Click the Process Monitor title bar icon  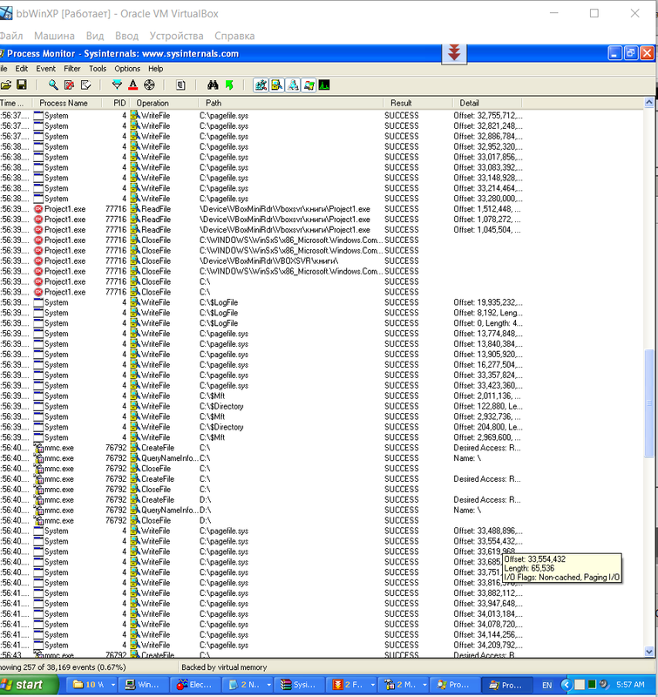tap(2, 54)
